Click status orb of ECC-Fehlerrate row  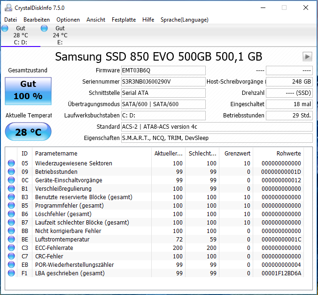[x=11, y=248]
